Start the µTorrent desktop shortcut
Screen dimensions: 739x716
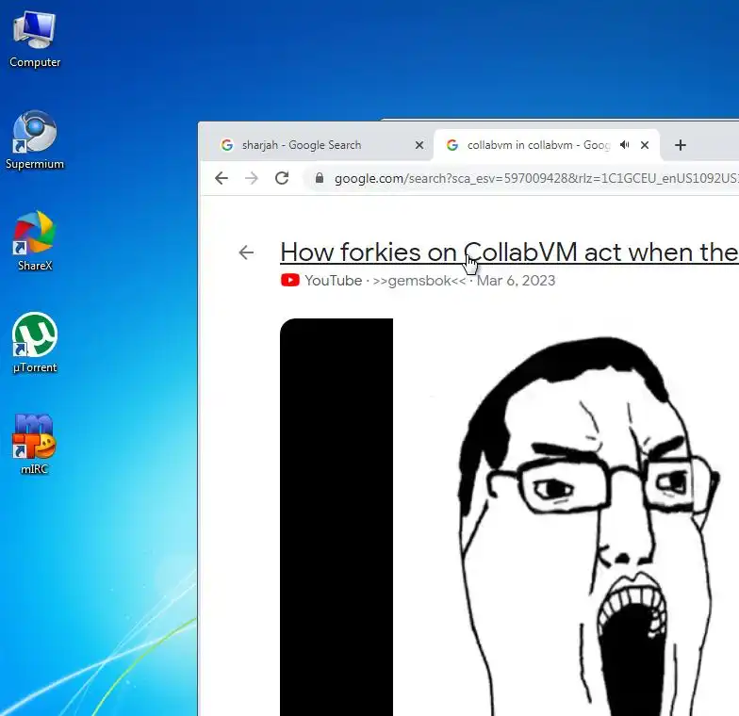click(x=35, y=343)
